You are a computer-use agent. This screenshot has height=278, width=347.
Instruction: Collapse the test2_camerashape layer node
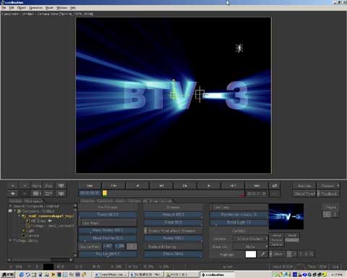point(20,216)
